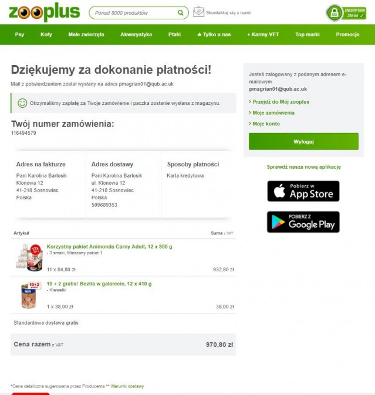Go to Promocje section
This screenshot has height=395, width=375.
[x=347, y=35]
